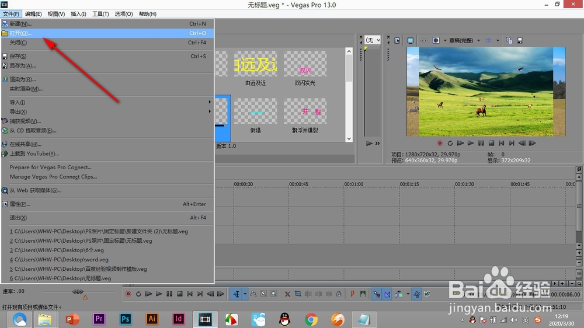Select the Normal Edit tool

click(237, 294)
